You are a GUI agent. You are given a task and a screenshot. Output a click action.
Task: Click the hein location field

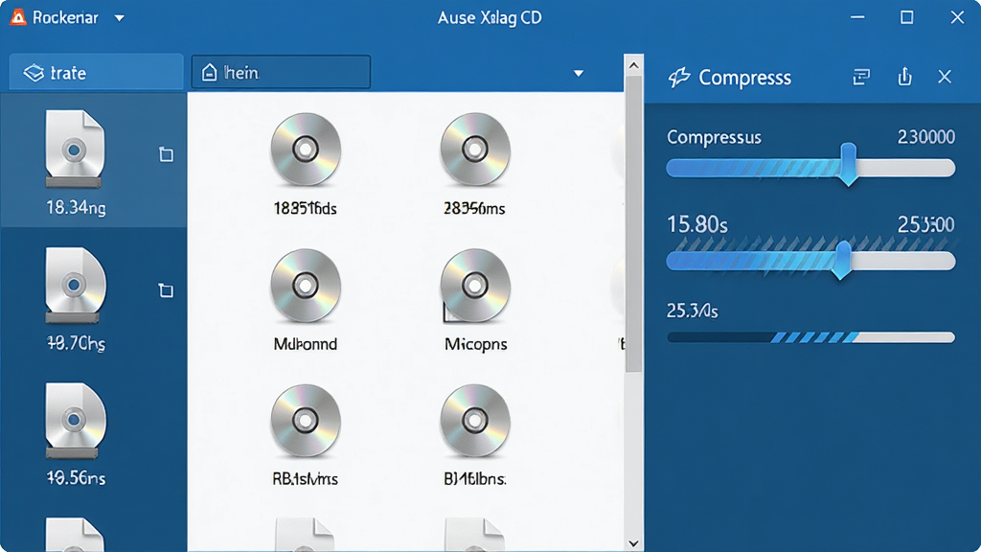(x=281, y=73)
